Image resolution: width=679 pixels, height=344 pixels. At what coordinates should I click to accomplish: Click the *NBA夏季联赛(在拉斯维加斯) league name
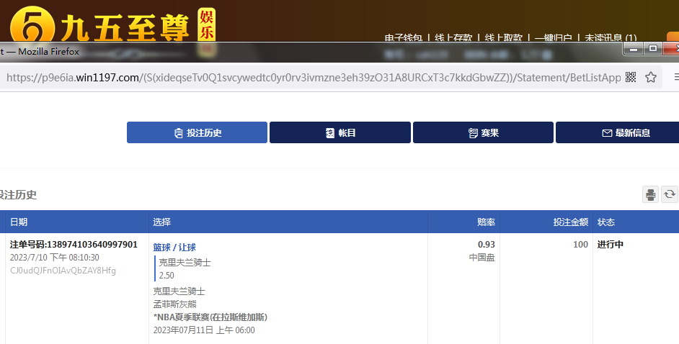click(210, 317)
